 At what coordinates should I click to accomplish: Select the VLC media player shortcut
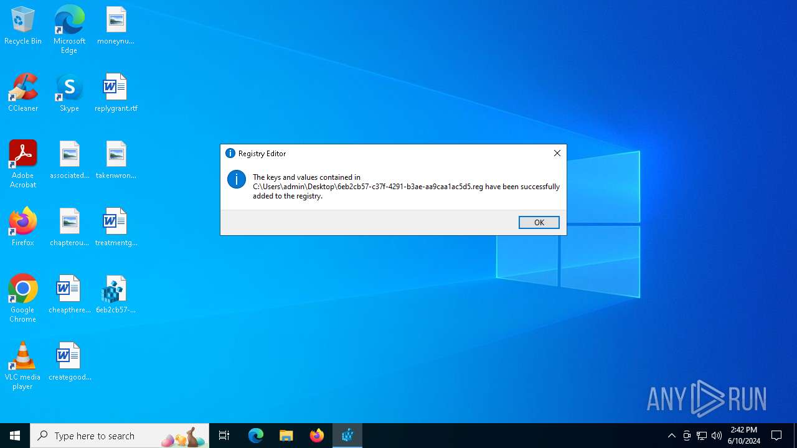(x=23, y=366)
